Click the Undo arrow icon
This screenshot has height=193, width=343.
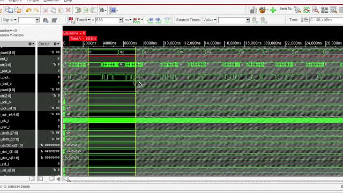[x=29, y=10]
